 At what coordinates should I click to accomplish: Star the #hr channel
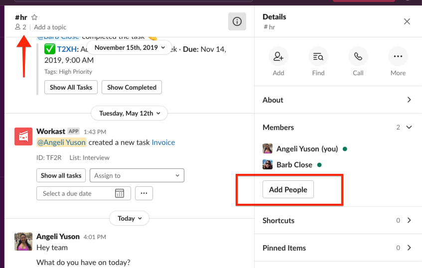(34, 17)
